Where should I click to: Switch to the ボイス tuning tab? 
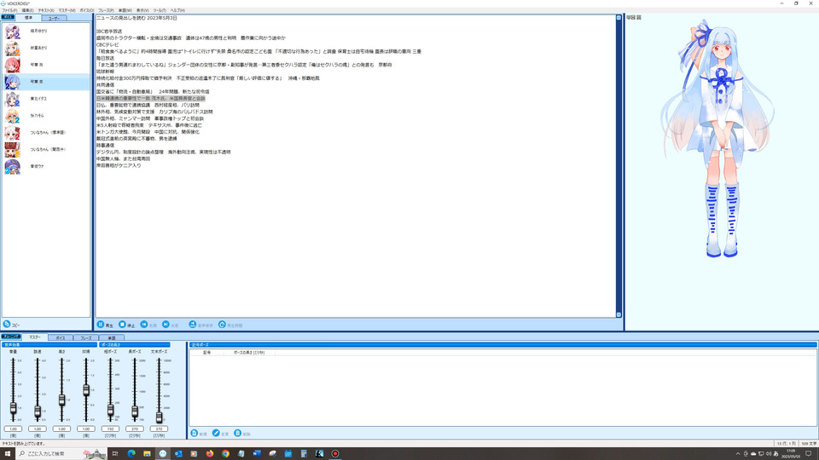pos(61,338)
